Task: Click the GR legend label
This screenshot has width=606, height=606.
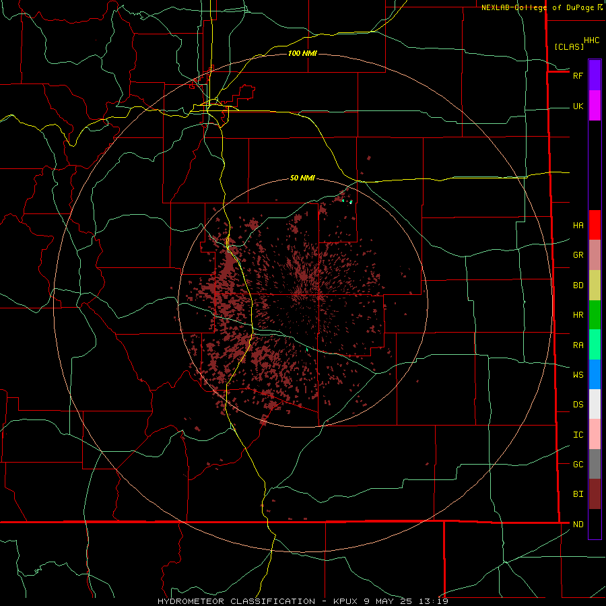Action: (578, 255)
